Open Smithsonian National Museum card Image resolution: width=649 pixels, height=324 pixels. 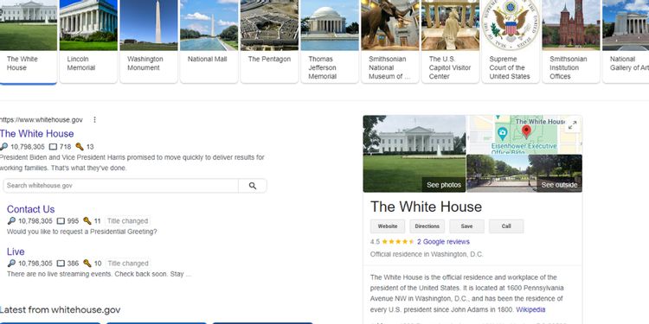tap(390, 41)
